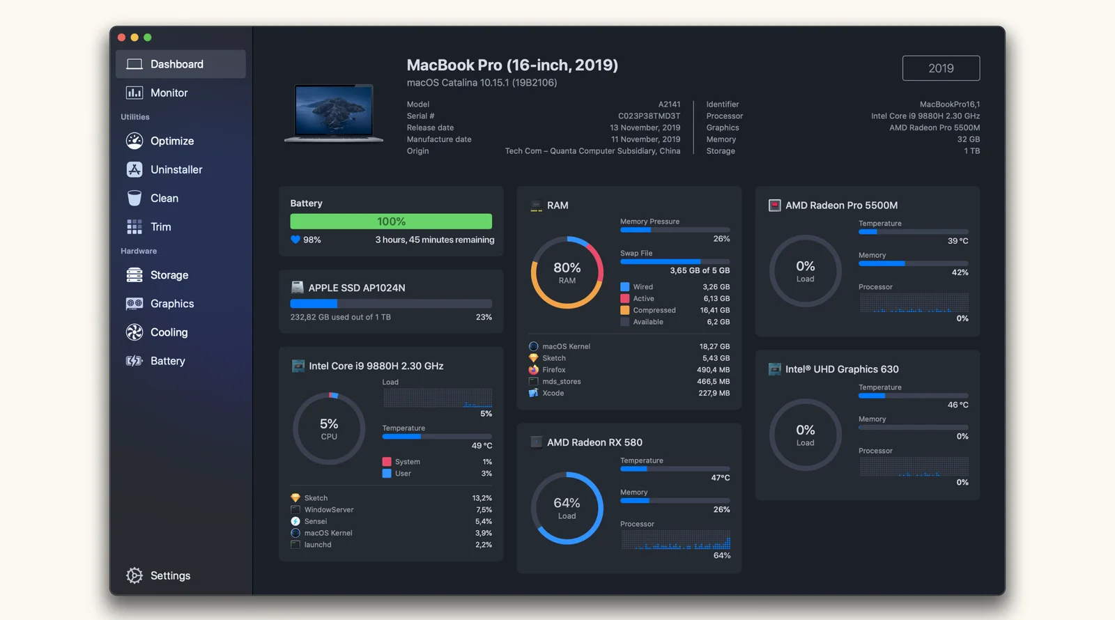Click the serial number C023P38TMD3T
The height and width of the screenshot is (620, 1115).
coord(649,116)
